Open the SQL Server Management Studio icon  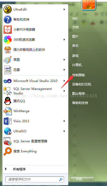tap(8, 91)
